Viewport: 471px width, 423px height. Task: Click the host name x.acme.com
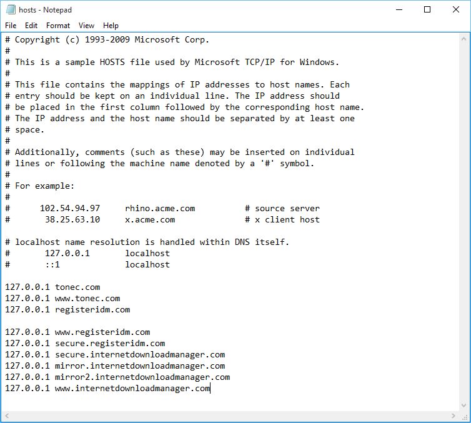click(150, 219)
